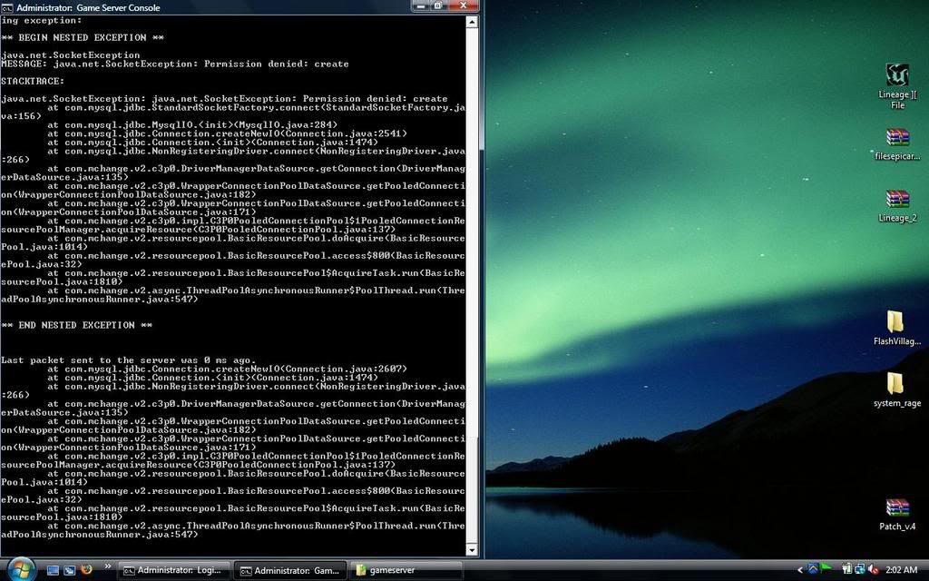Click the Show Desktop quick launch icon
This screenshot has height=581, width=929.
[54, 570]
